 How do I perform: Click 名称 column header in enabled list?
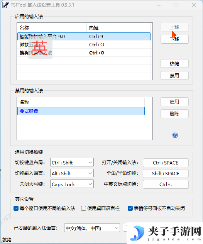point(52,28)
